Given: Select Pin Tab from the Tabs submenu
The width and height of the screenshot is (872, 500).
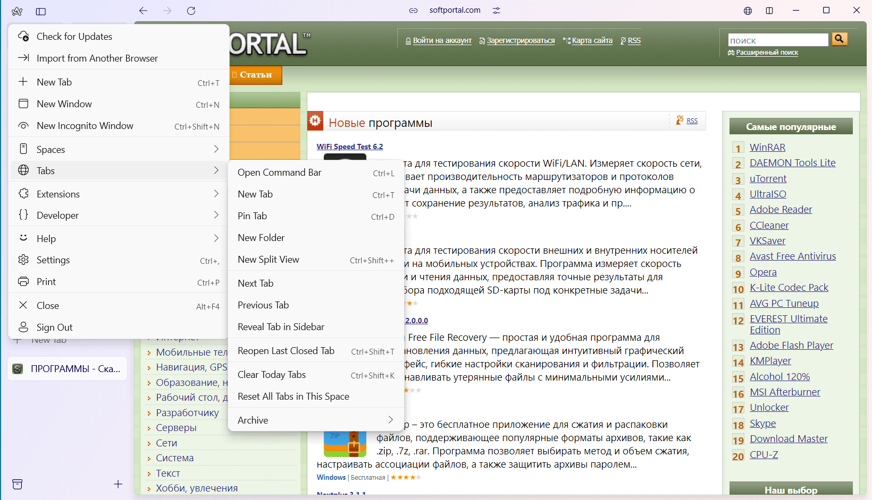Looking at the screenshot, I should [x=316, y=216].
